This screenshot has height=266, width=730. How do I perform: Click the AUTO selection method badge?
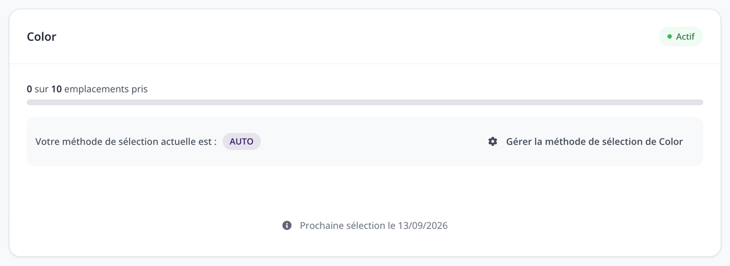pos(242,142)
